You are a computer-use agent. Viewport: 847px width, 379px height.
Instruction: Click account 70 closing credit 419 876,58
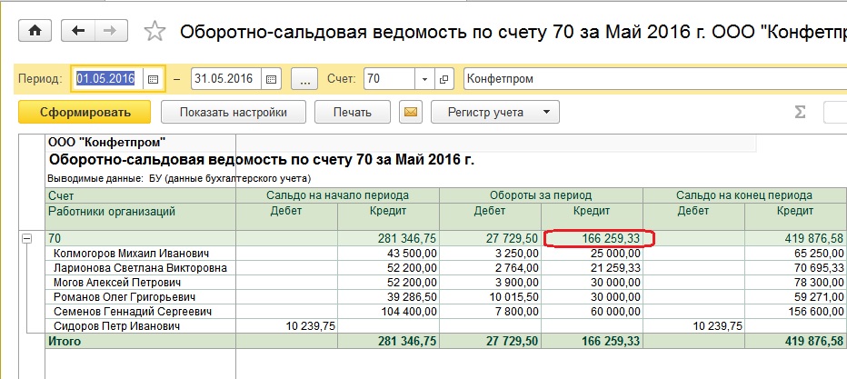click(x=796, y=238)
